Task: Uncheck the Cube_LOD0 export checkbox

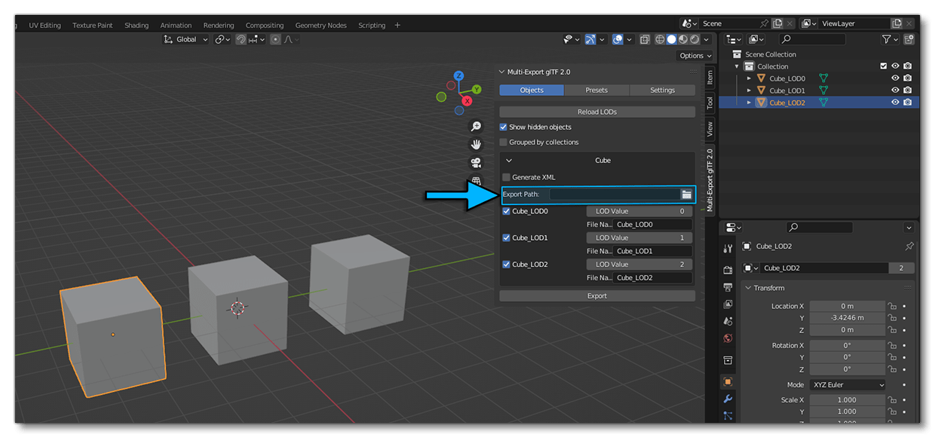Action: pyautogui.click(x=507, y=211)
